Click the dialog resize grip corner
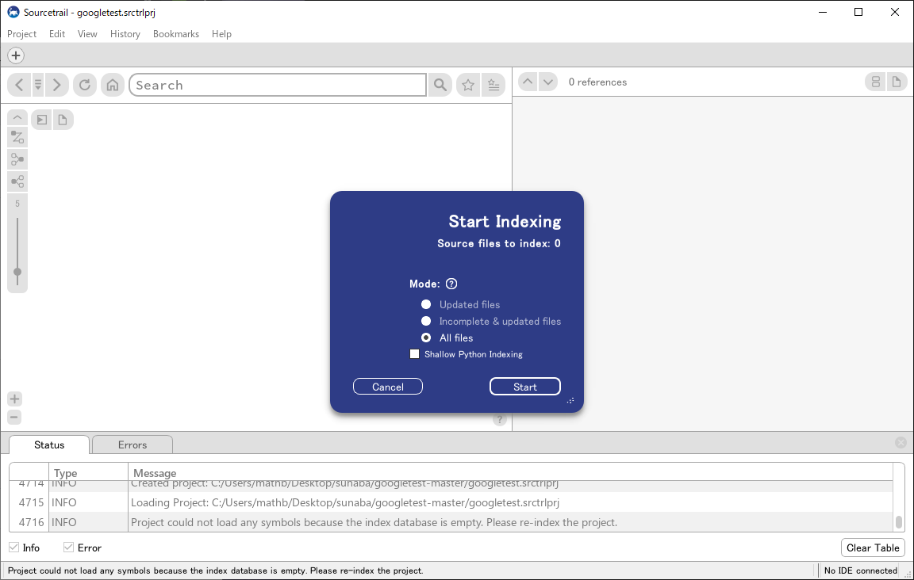 (x=570, y=401)
